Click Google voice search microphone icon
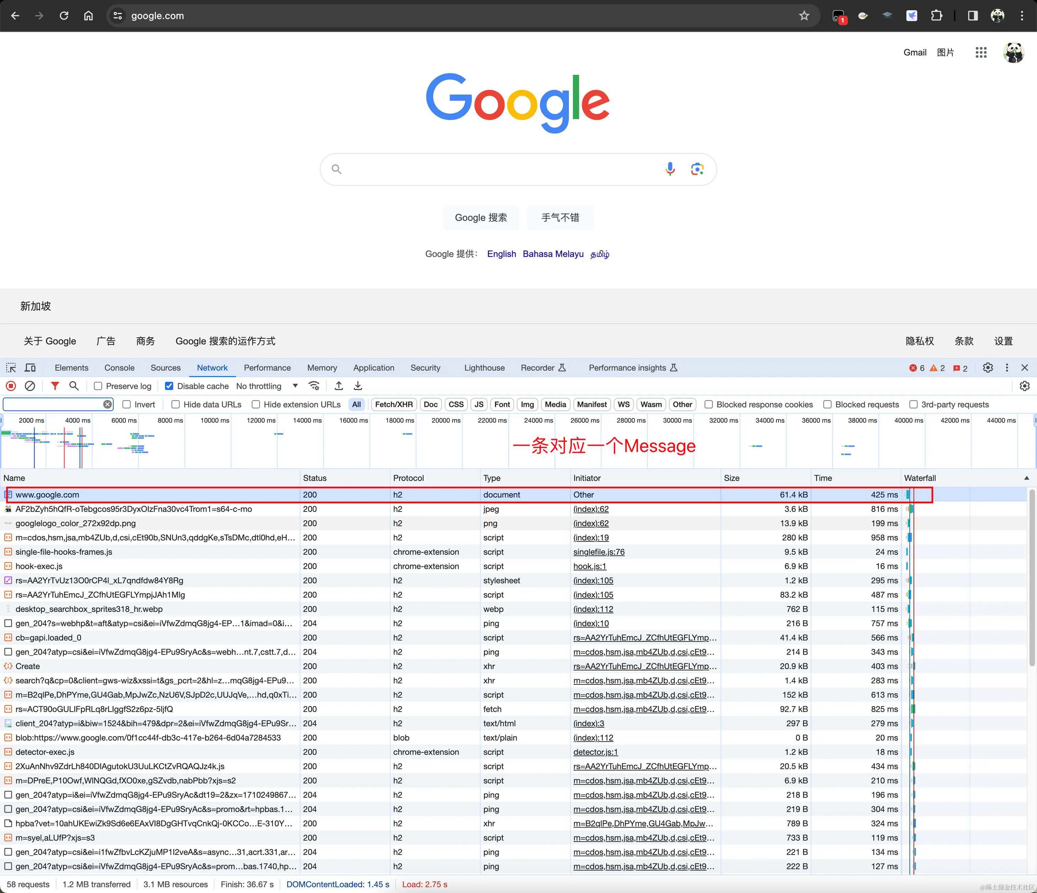Screen dimensions: 1037x893 coord(670,169)
